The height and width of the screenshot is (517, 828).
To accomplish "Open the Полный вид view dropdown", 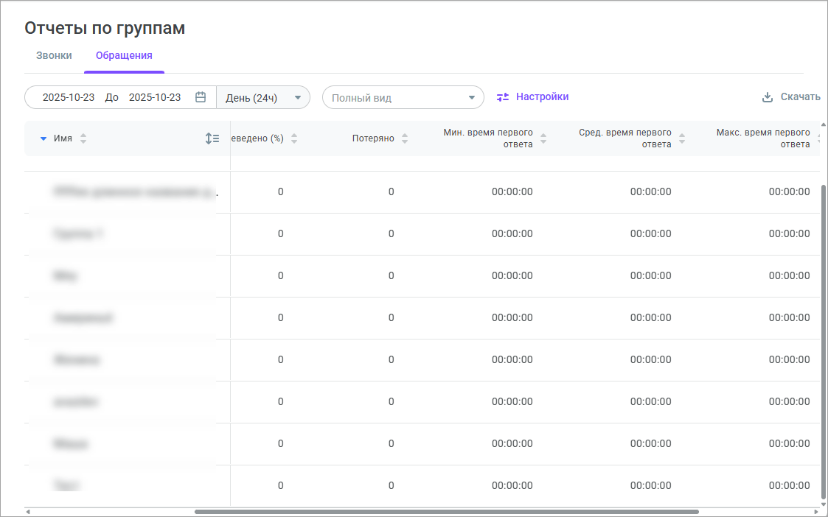I will pos(403,97).
